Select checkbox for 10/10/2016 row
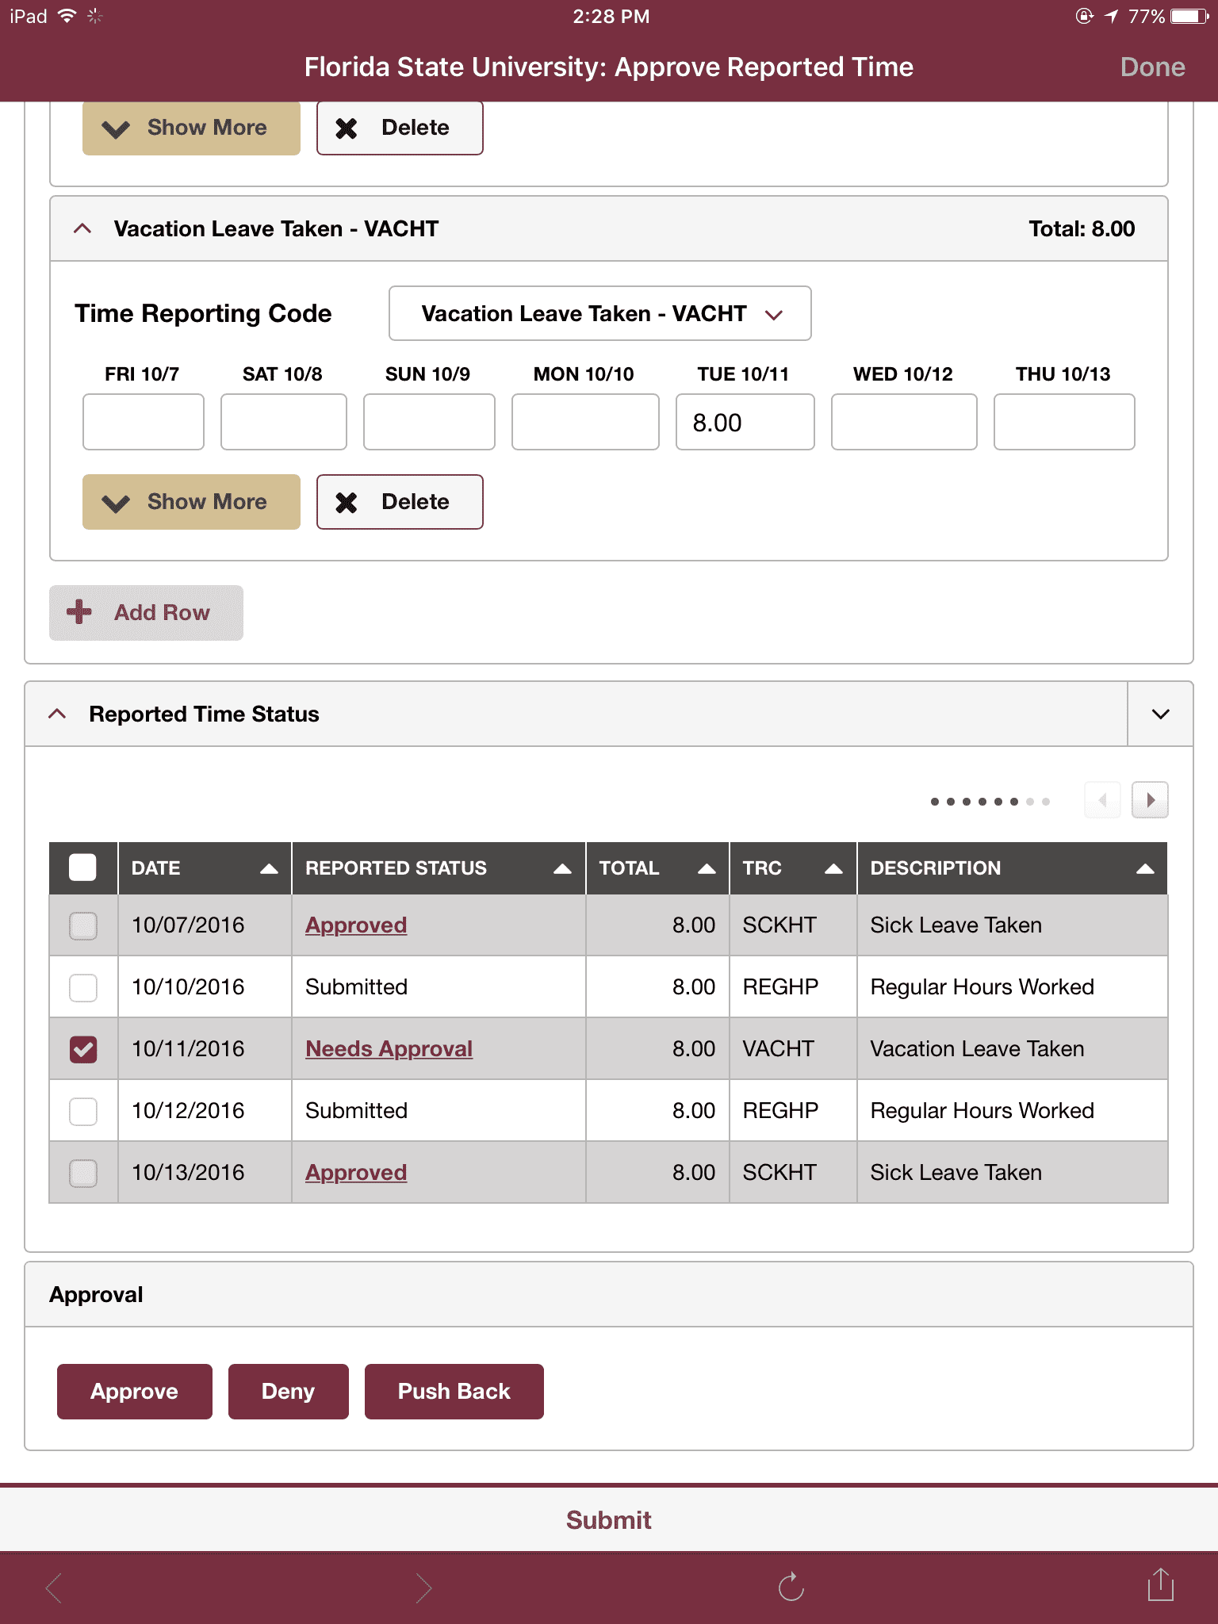 [x=83, y=987]
